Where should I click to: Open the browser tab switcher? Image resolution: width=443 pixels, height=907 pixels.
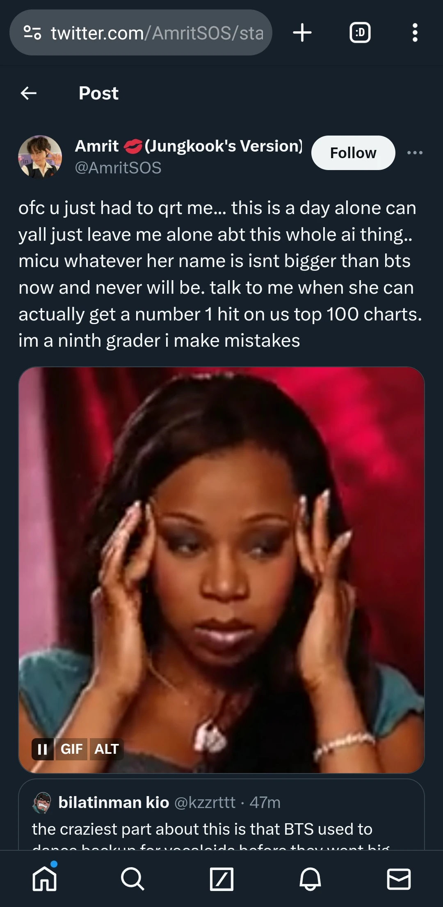(x=360, y=33)
